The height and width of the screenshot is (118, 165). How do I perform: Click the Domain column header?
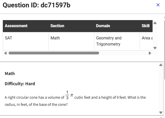point(103,26)
